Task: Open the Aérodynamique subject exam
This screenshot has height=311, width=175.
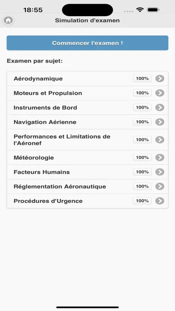Action: (x=87, y=79)
